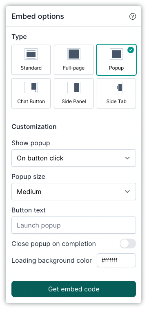This screenshot has height=309, width=147.
Task: Click the chevron beside Medium
Action: click(127, 192)
